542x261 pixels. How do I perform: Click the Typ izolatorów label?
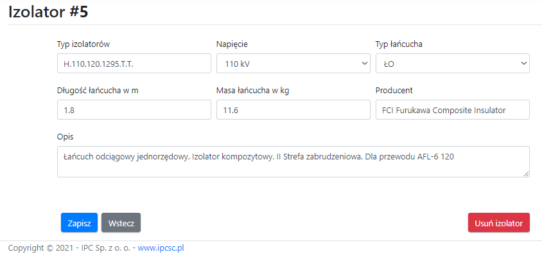83,44
